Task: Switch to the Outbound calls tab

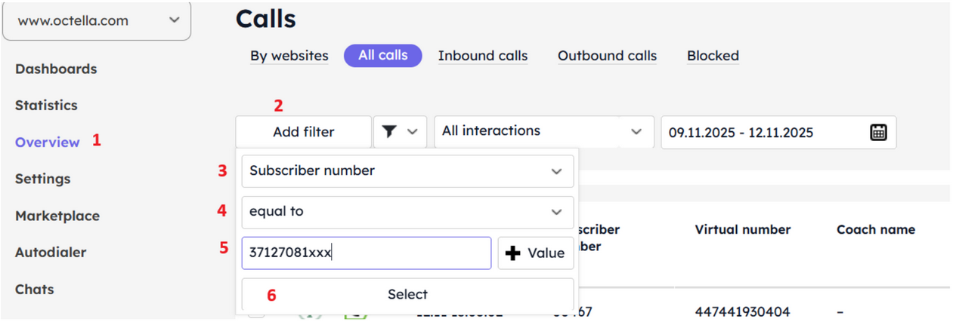Action: 607,56
